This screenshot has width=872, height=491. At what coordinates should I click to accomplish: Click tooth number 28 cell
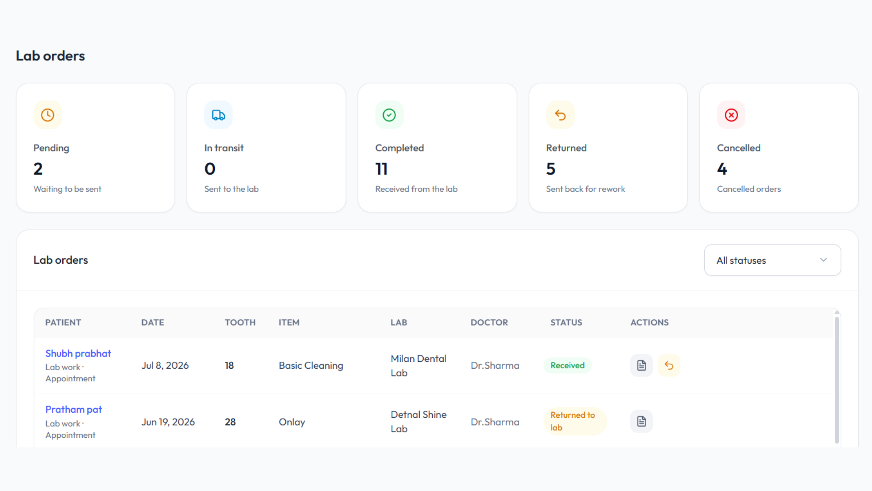click(230, 422)
